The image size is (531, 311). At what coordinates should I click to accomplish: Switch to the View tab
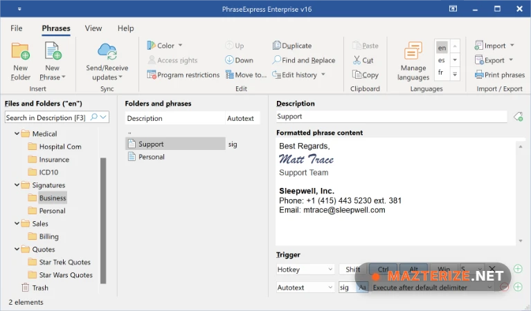(93, 28)
